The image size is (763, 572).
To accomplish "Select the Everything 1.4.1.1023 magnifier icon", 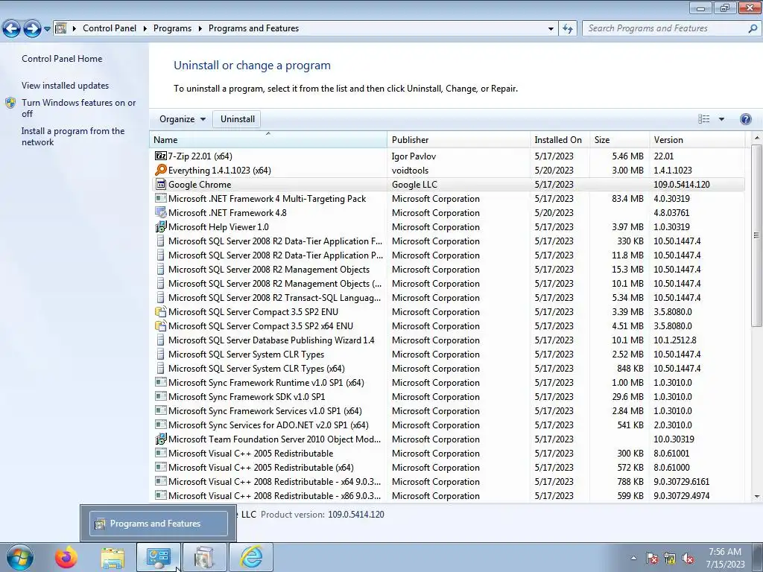I will (x=161, y=170).
